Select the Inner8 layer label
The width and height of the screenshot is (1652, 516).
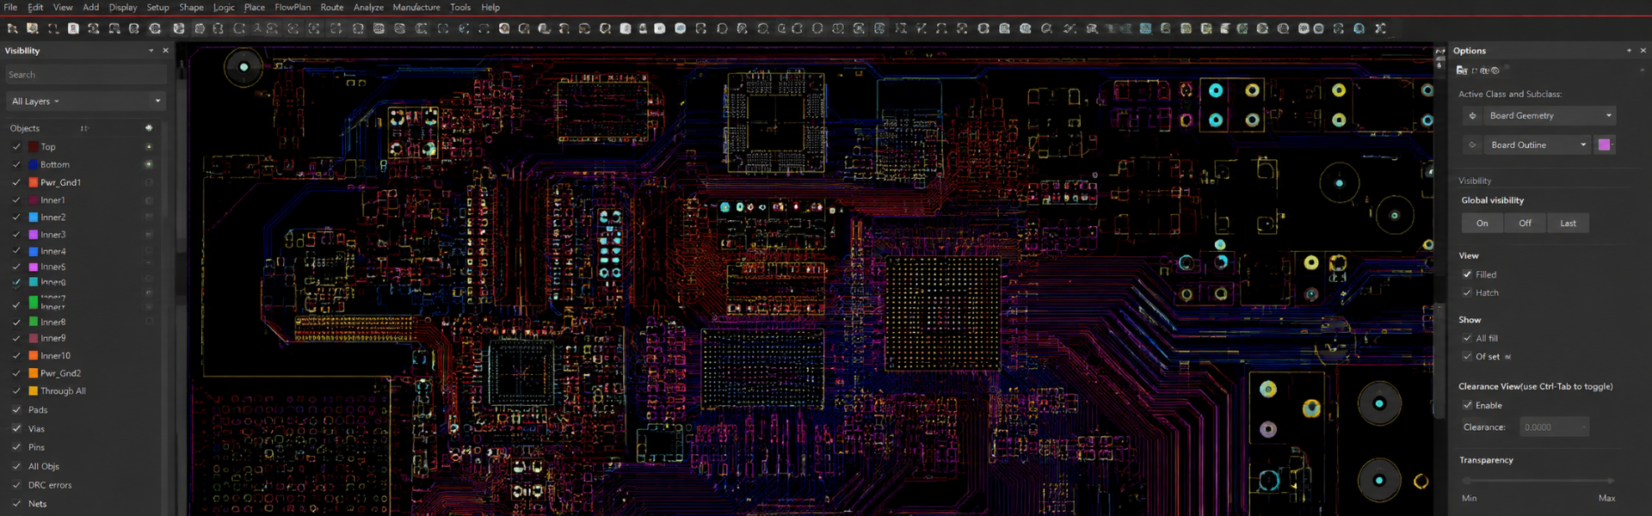(x=53, y=322)
